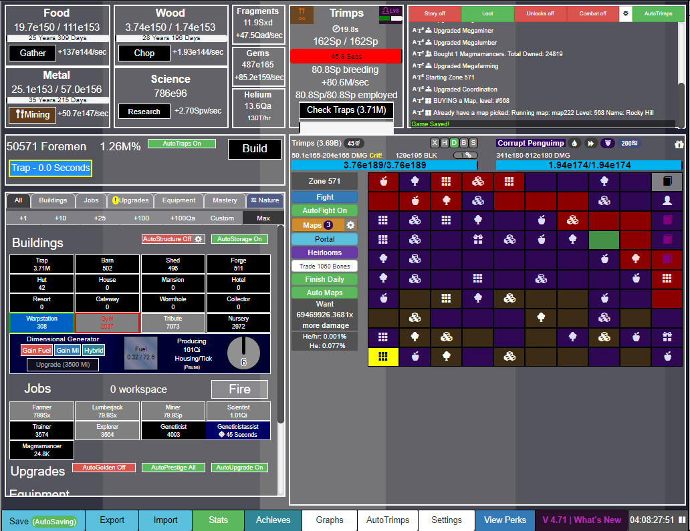Open the Portal button
This screenshot has height=531, width=690.
pos(324,239)
